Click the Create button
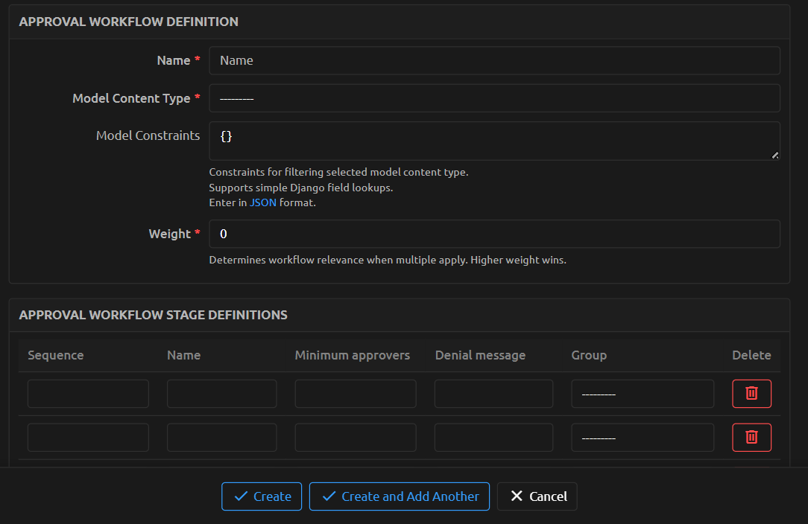The image size is (808, 524). 262,496
